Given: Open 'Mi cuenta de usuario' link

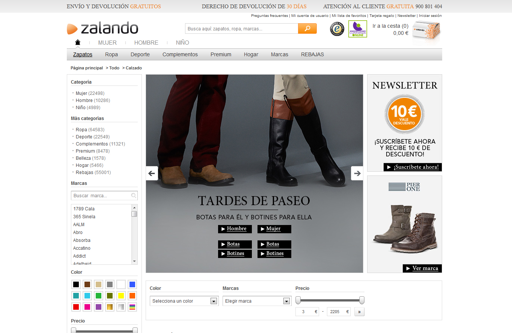Looking at the screenshot, I should 310,16.
